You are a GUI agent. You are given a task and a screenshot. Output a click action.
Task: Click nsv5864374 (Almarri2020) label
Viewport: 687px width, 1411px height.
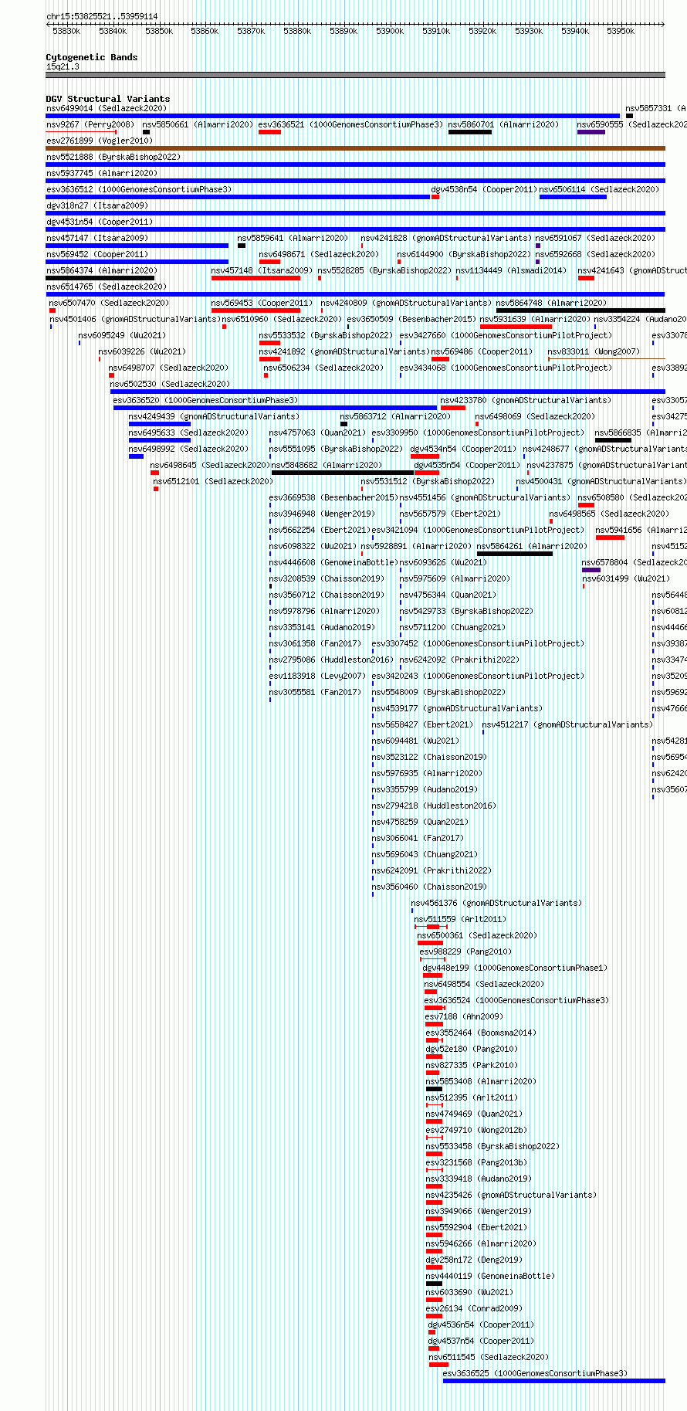click(102, 270)
